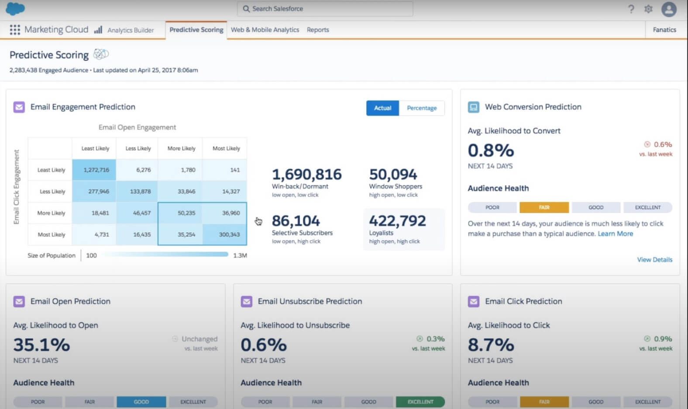Click the Einstein icon beside Predictive Scoring
The height and width of the screenshot is (409, 688).
(x=101, y=54)
